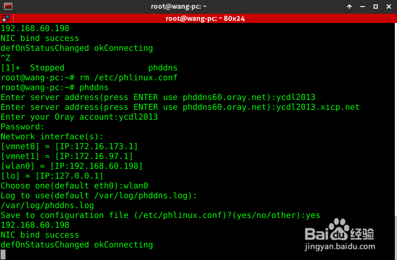Select the [vmnet8] network interface line
The image size is (397, 260).
(x=69, y=146)
